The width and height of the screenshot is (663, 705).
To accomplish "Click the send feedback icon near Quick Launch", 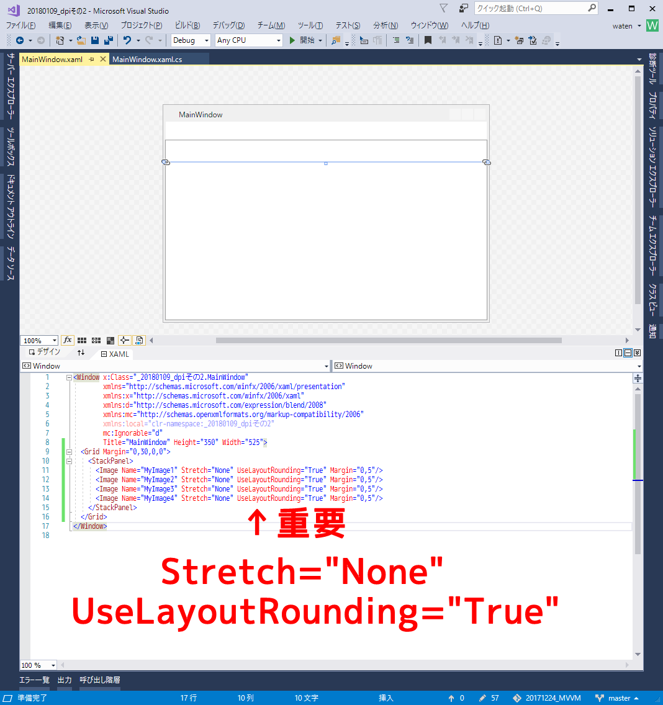I will (463, 8).
